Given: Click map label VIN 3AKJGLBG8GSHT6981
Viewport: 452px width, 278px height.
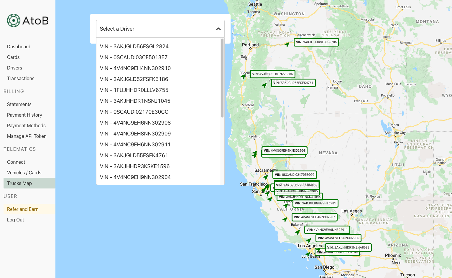Looking at the screenshot, I should tap(315, 203).
